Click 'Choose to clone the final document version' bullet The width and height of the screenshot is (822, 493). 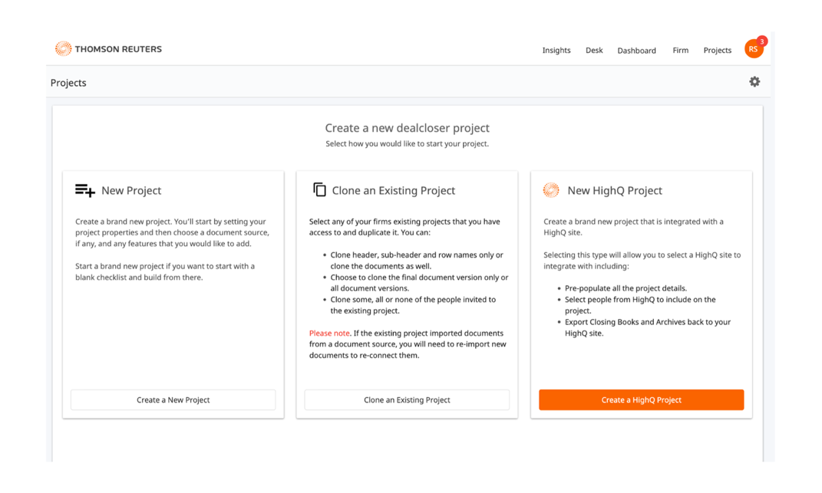419,283
